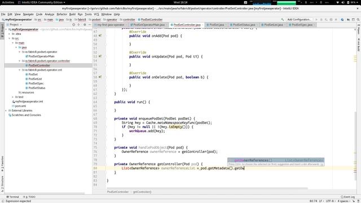This screenshot has width=361, height=203.
Task: Open the VCS menu
Action: (x=96, y=14)
